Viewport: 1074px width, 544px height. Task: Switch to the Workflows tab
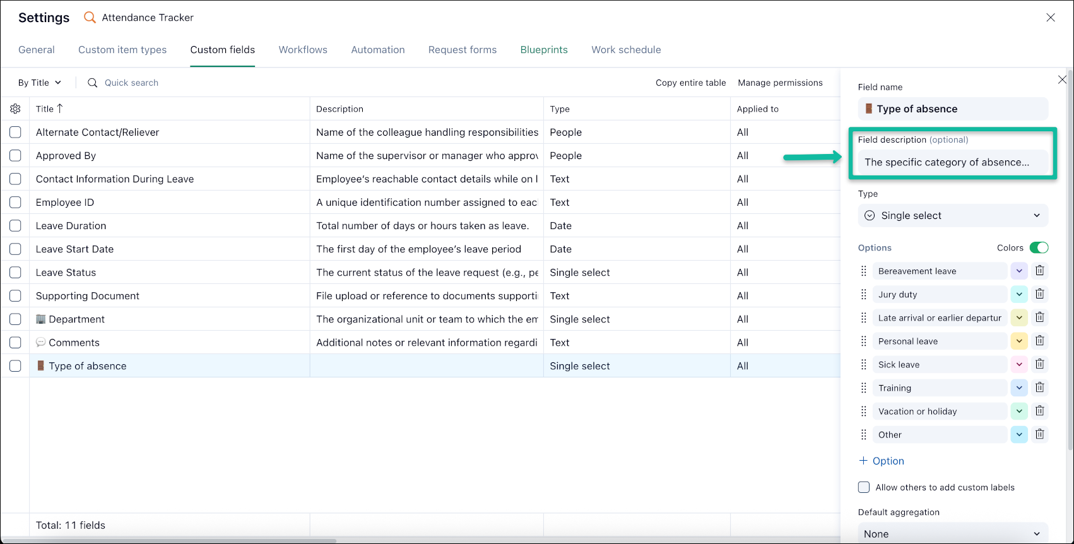(x=303, y=50)
